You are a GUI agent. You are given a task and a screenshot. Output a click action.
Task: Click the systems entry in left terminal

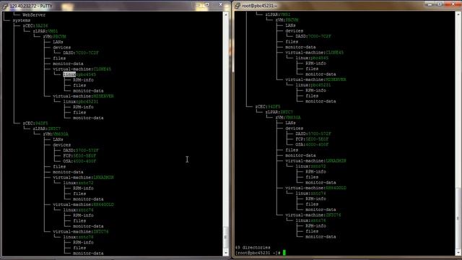(21, 20)
